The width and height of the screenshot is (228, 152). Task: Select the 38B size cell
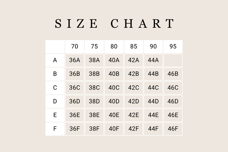pyautogui.click(x=94, y=74)
